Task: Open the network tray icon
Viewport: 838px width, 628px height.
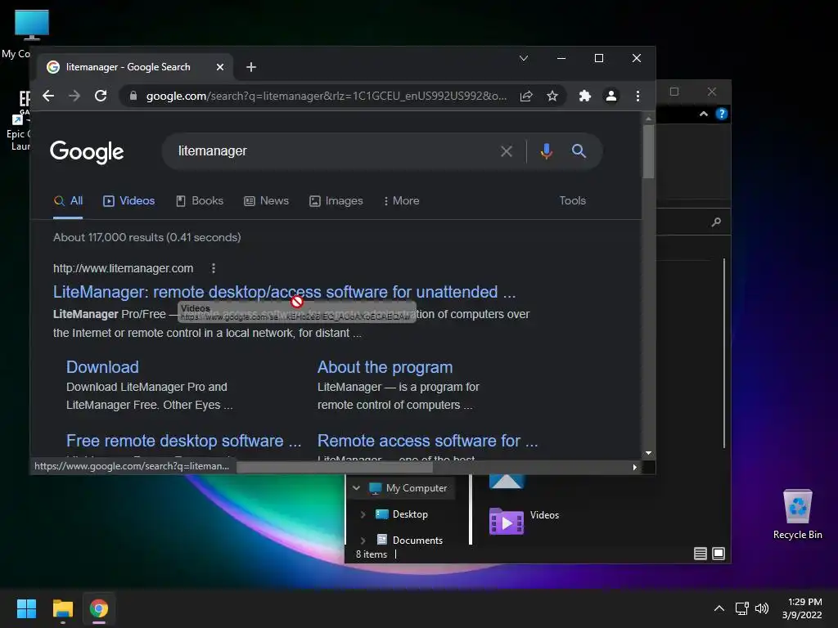Action: 741,608
